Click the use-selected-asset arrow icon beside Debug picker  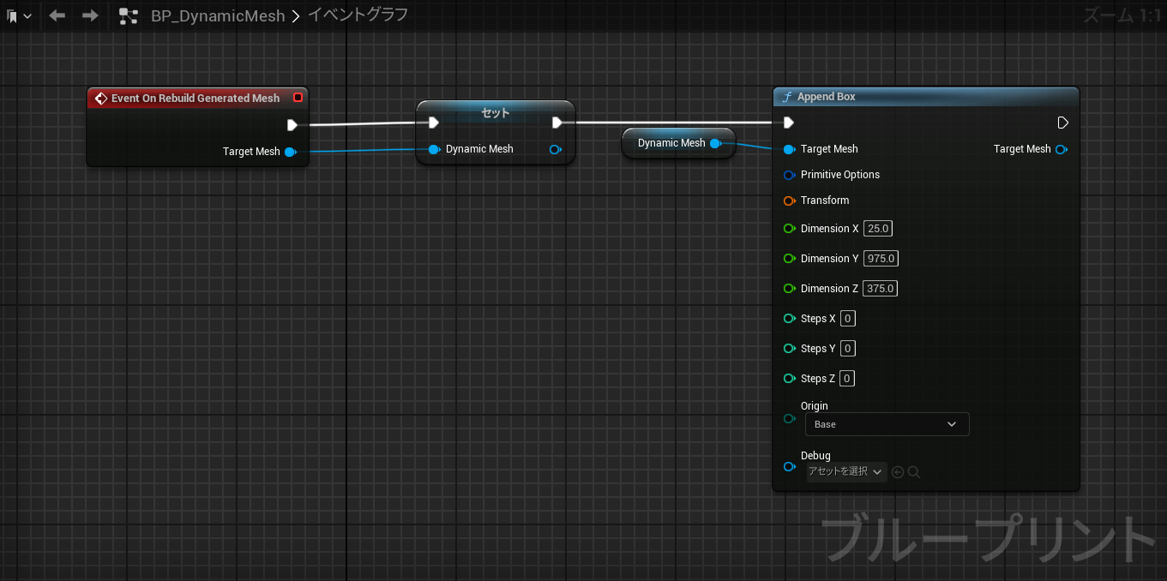(897, 471)
